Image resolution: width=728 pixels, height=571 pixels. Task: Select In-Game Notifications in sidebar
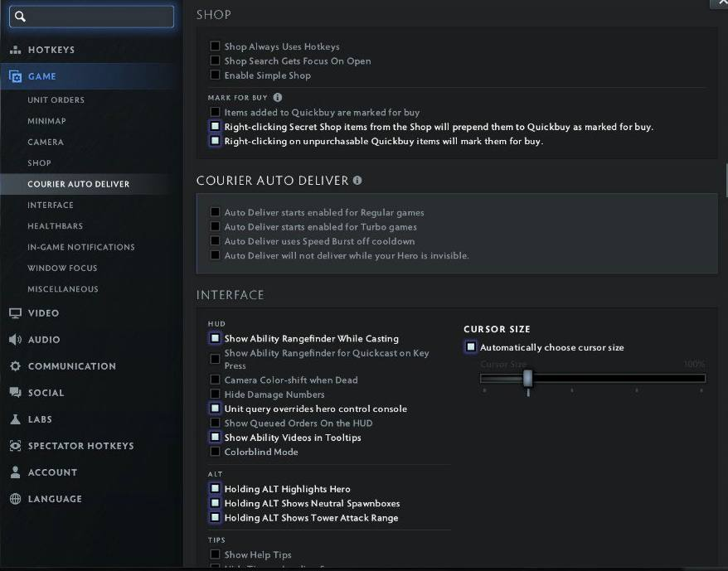80,247
